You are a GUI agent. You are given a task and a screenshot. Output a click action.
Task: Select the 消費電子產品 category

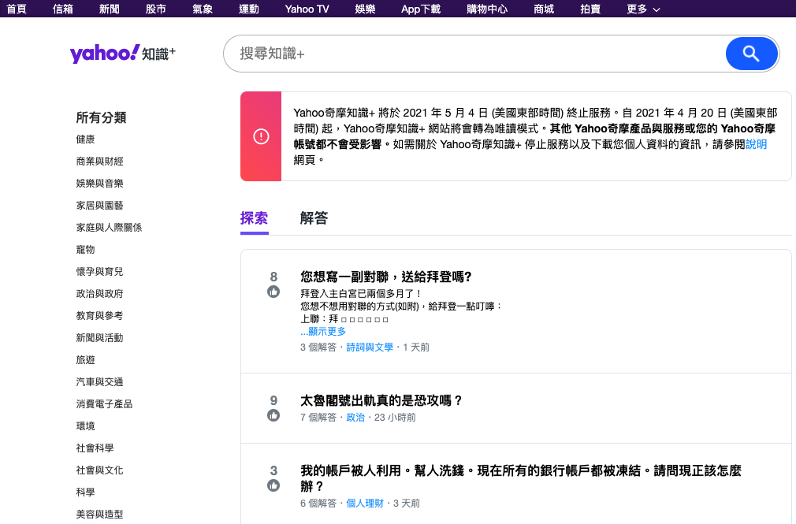104,404
